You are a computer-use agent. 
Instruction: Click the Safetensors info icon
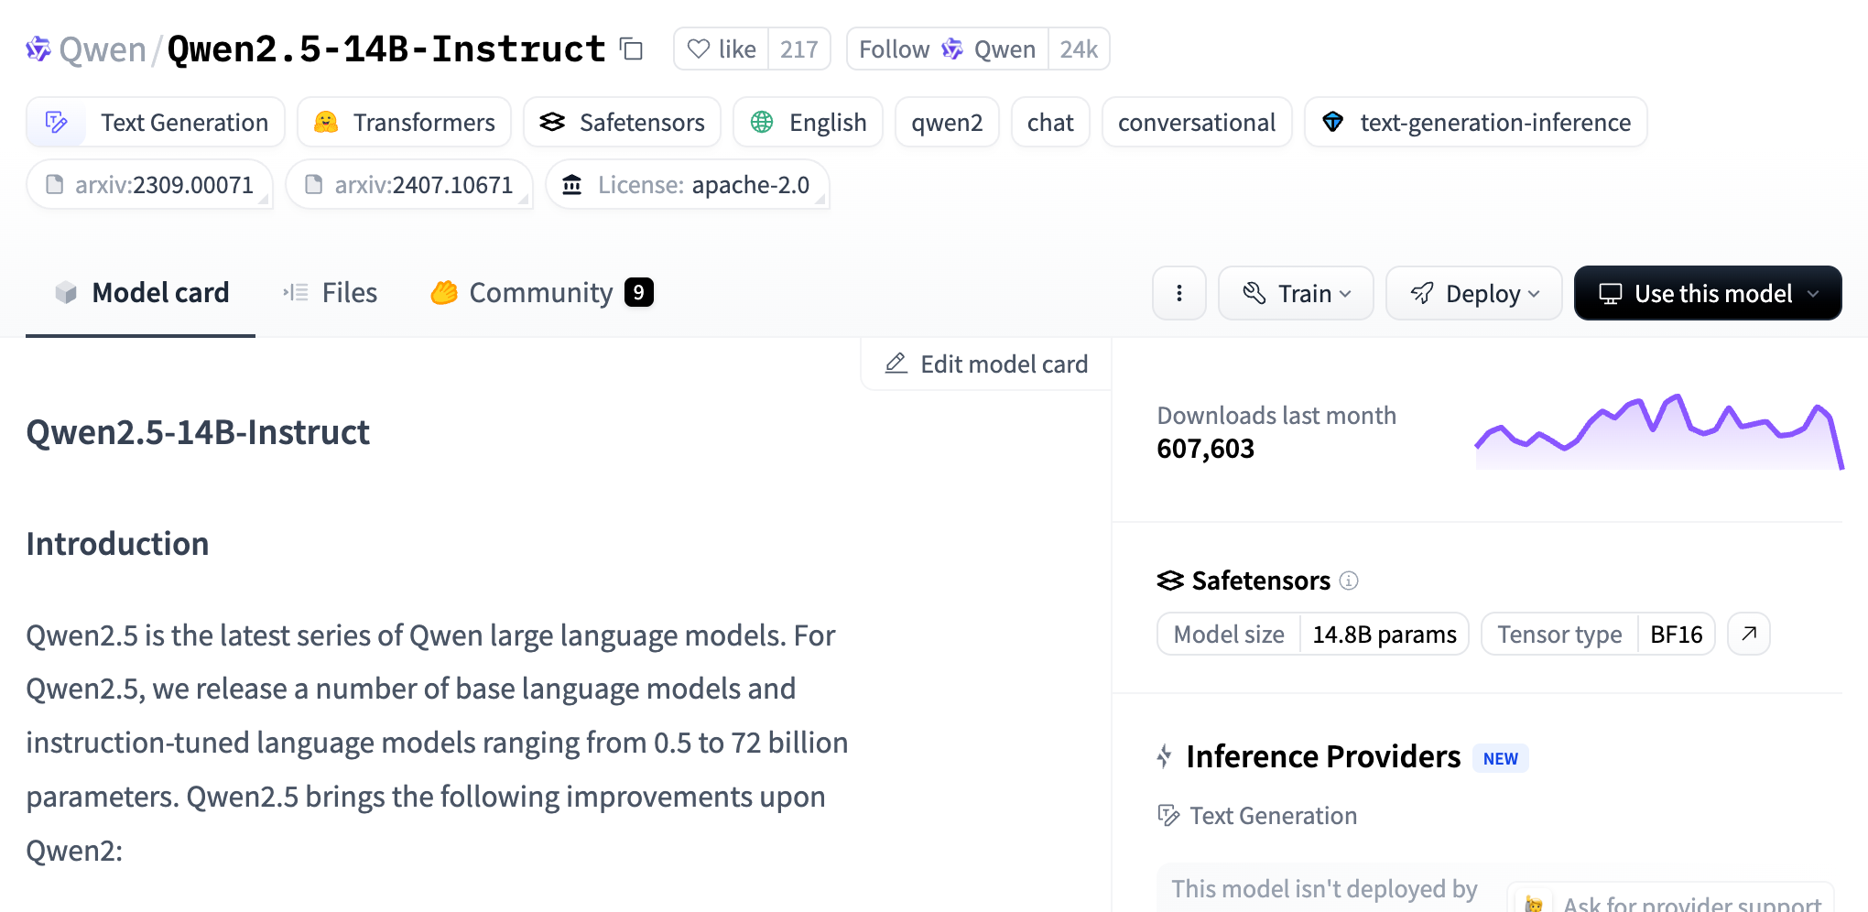1349,580
